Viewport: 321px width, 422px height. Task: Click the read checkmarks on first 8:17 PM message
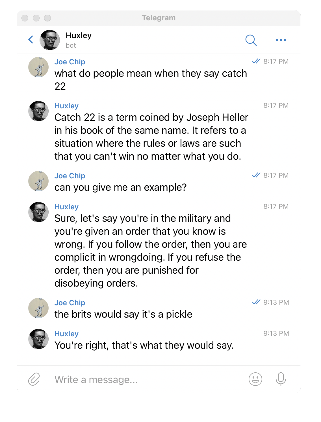256,61
